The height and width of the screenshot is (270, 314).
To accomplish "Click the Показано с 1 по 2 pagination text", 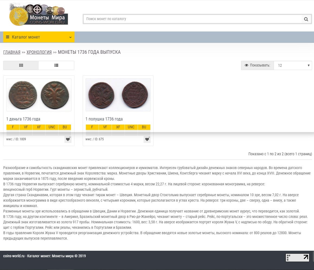I will coord(280,154).
